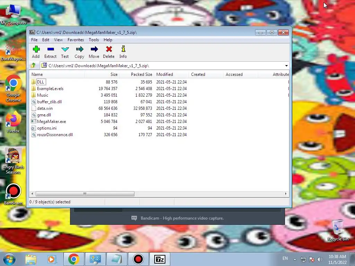The image size is (355, 266).
Task: Select buffer_zlib.dll file icon
Action: [34, 101]
